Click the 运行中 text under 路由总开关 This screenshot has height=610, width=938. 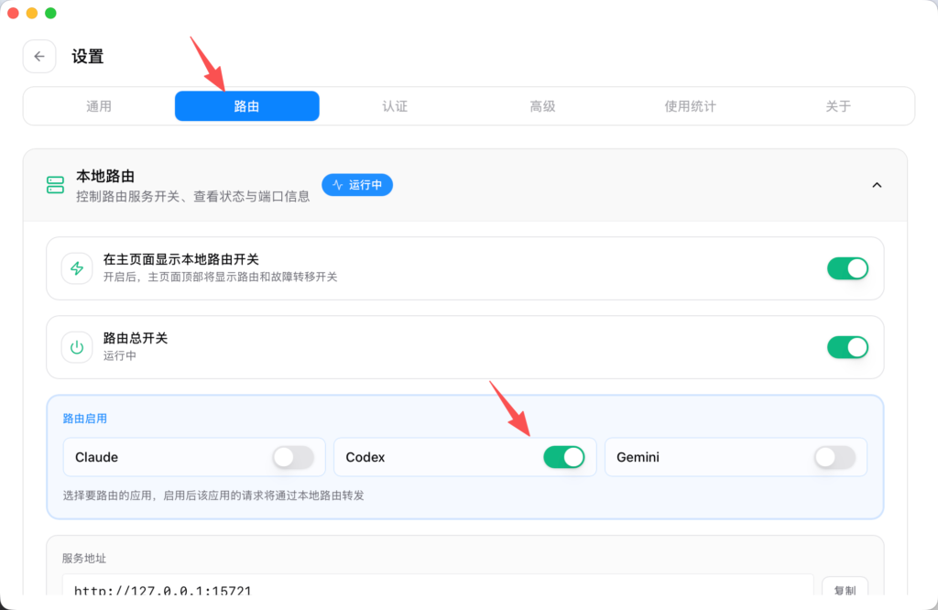click(x=120, y=355)
